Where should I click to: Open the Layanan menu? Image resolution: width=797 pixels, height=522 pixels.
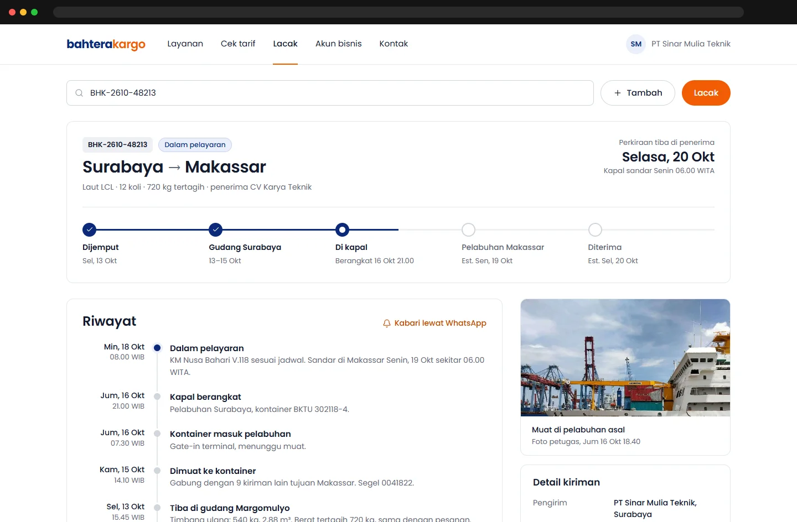185,44
